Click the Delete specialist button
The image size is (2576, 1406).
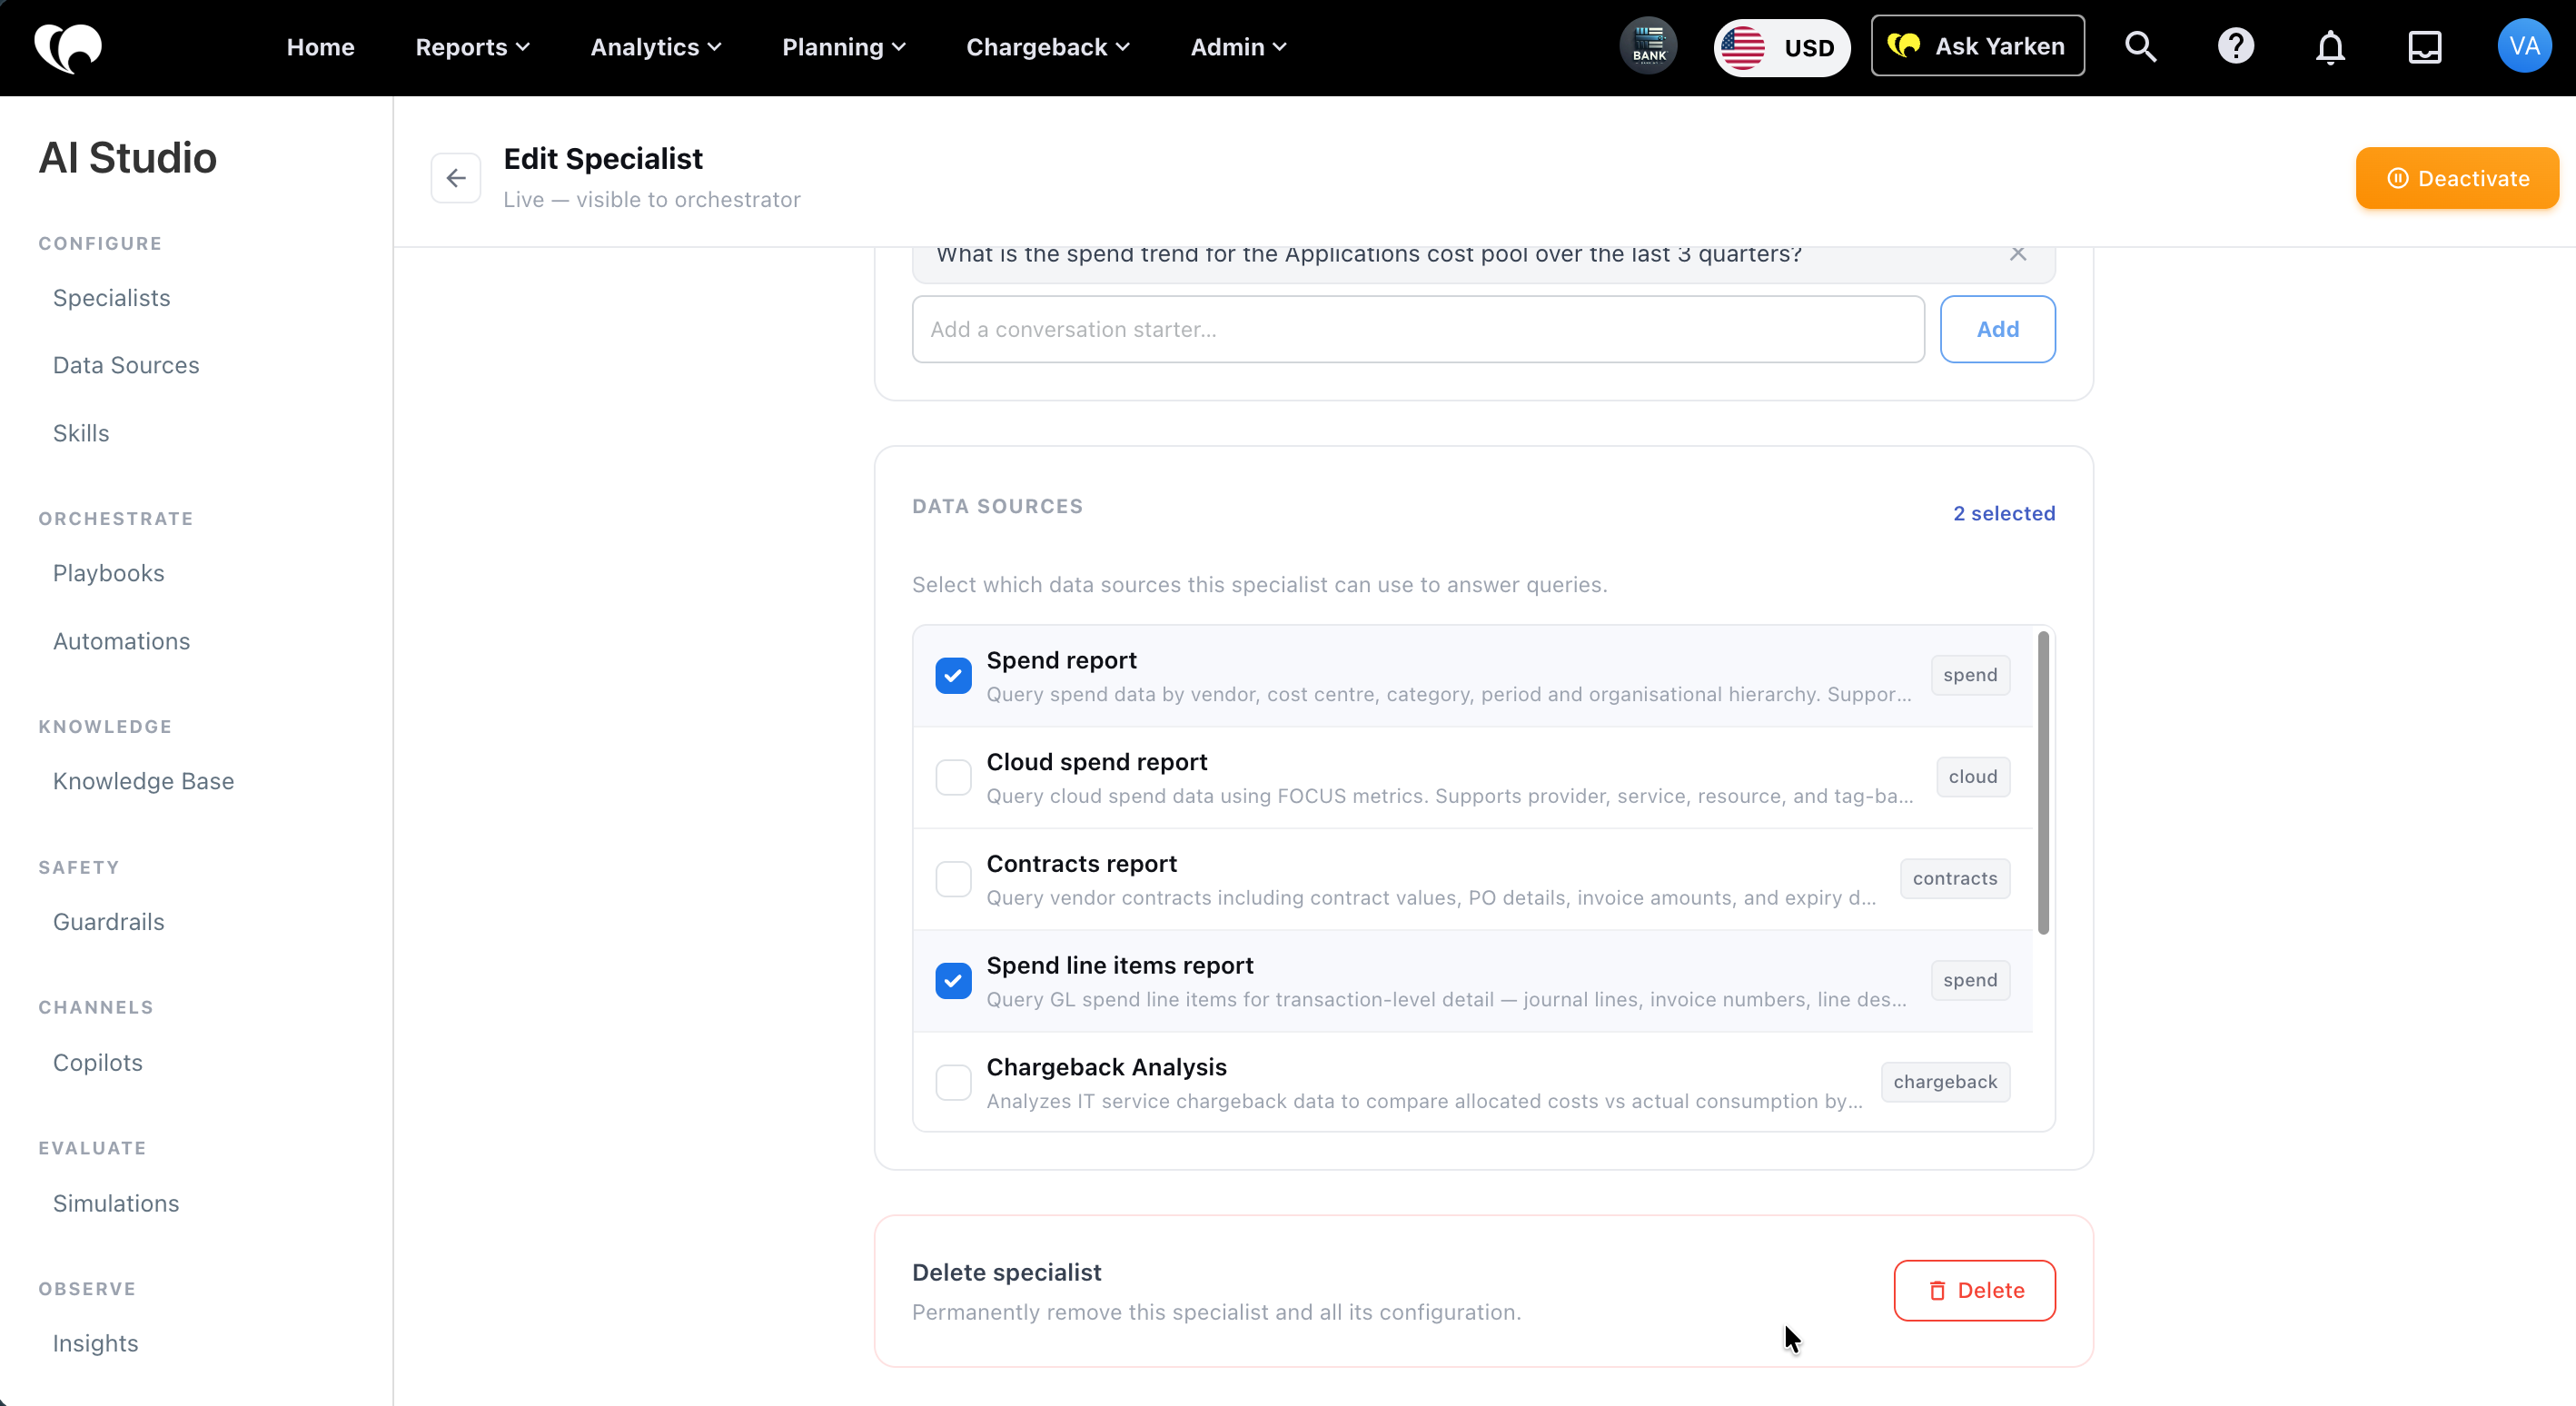coord(1974,1290)
